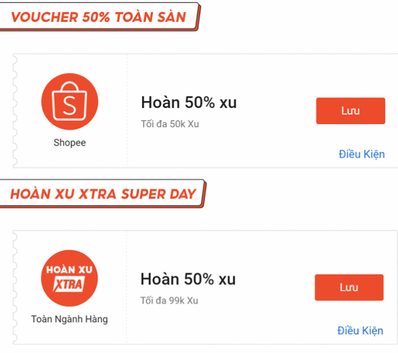Click Hoàn 50% xu title in Shopee voucher
Viewport: 398px width, 353px height.
[x=188, y=102]
